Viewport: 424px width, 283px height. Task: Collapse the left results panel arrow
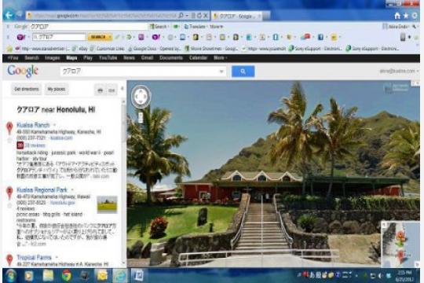point(122,89)
